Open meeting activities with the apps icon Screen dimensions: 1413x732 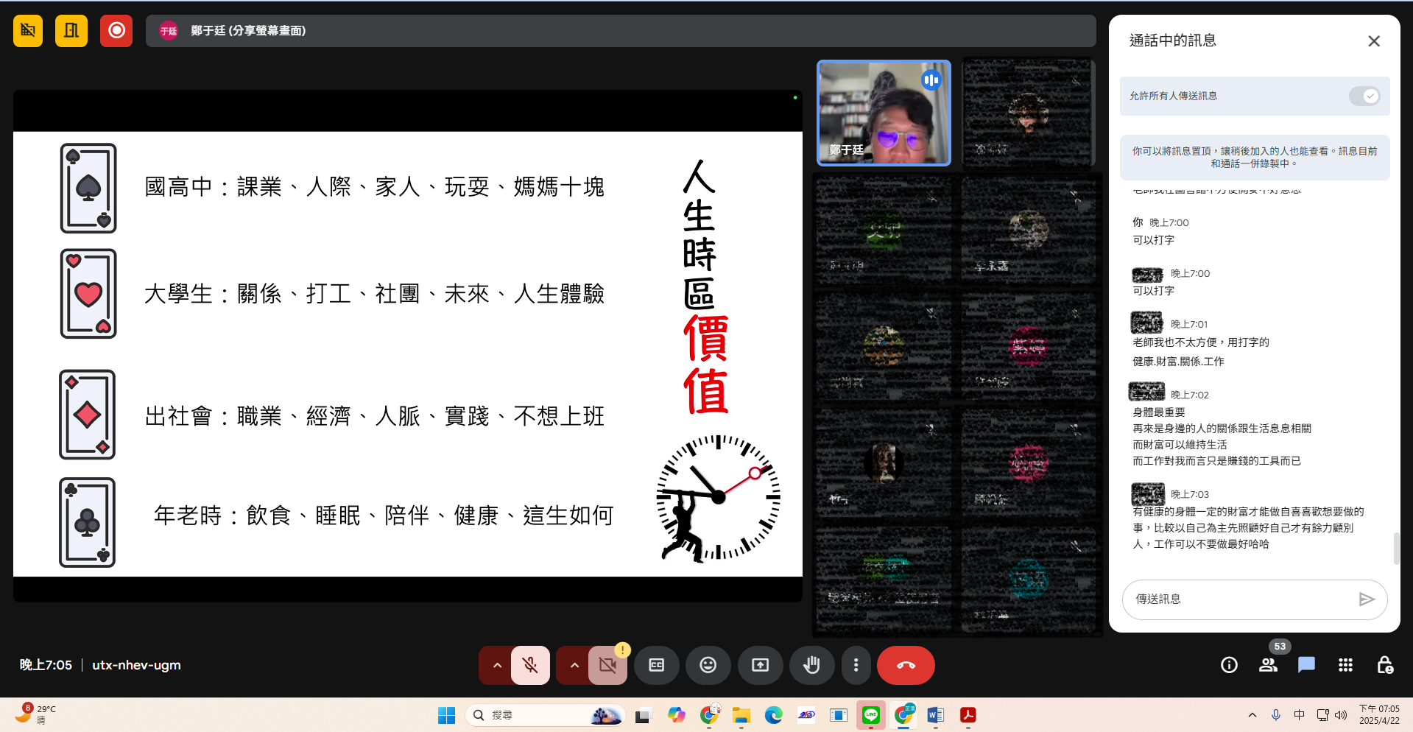[x=1345, y=665]
